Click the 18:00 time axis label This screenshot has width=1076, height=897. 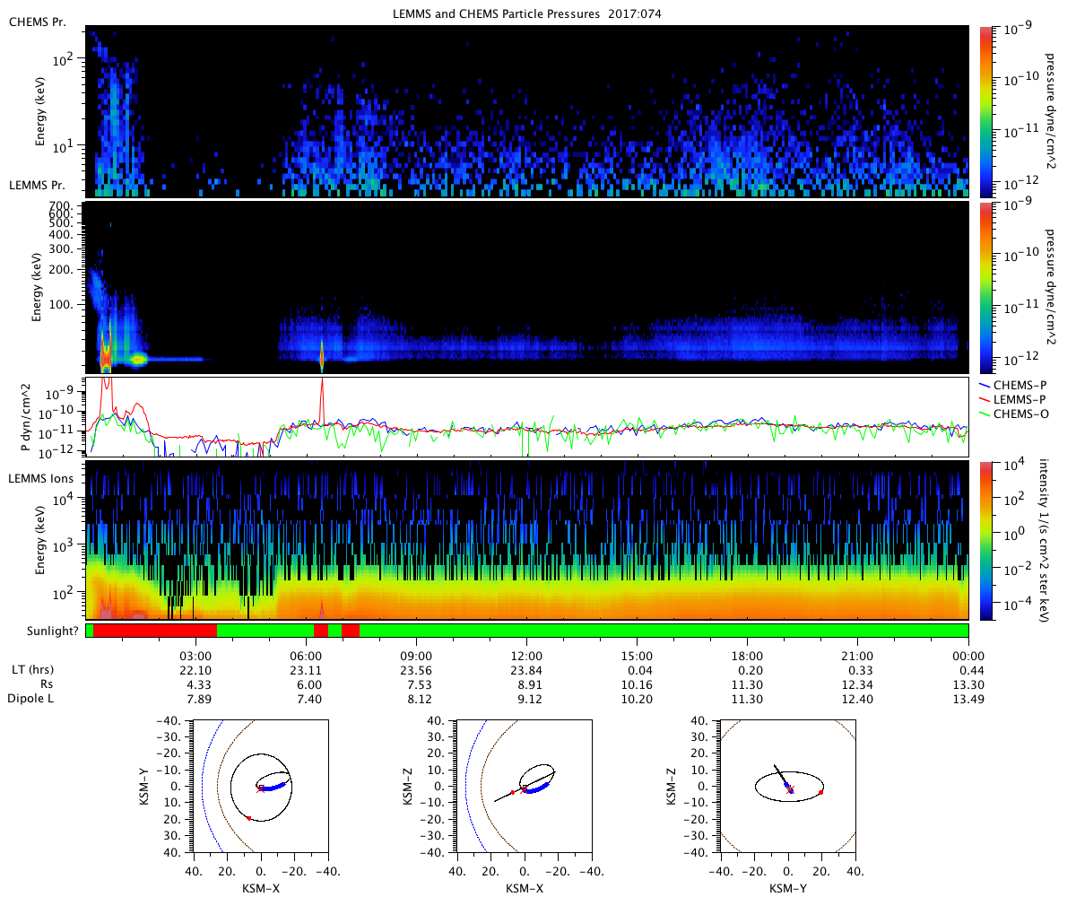click(x=747, y=657)
